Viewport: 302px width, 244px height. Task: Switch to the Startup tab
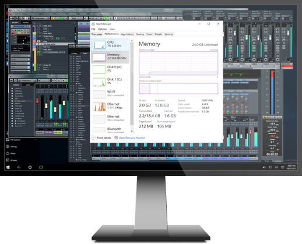coord(140,34)
